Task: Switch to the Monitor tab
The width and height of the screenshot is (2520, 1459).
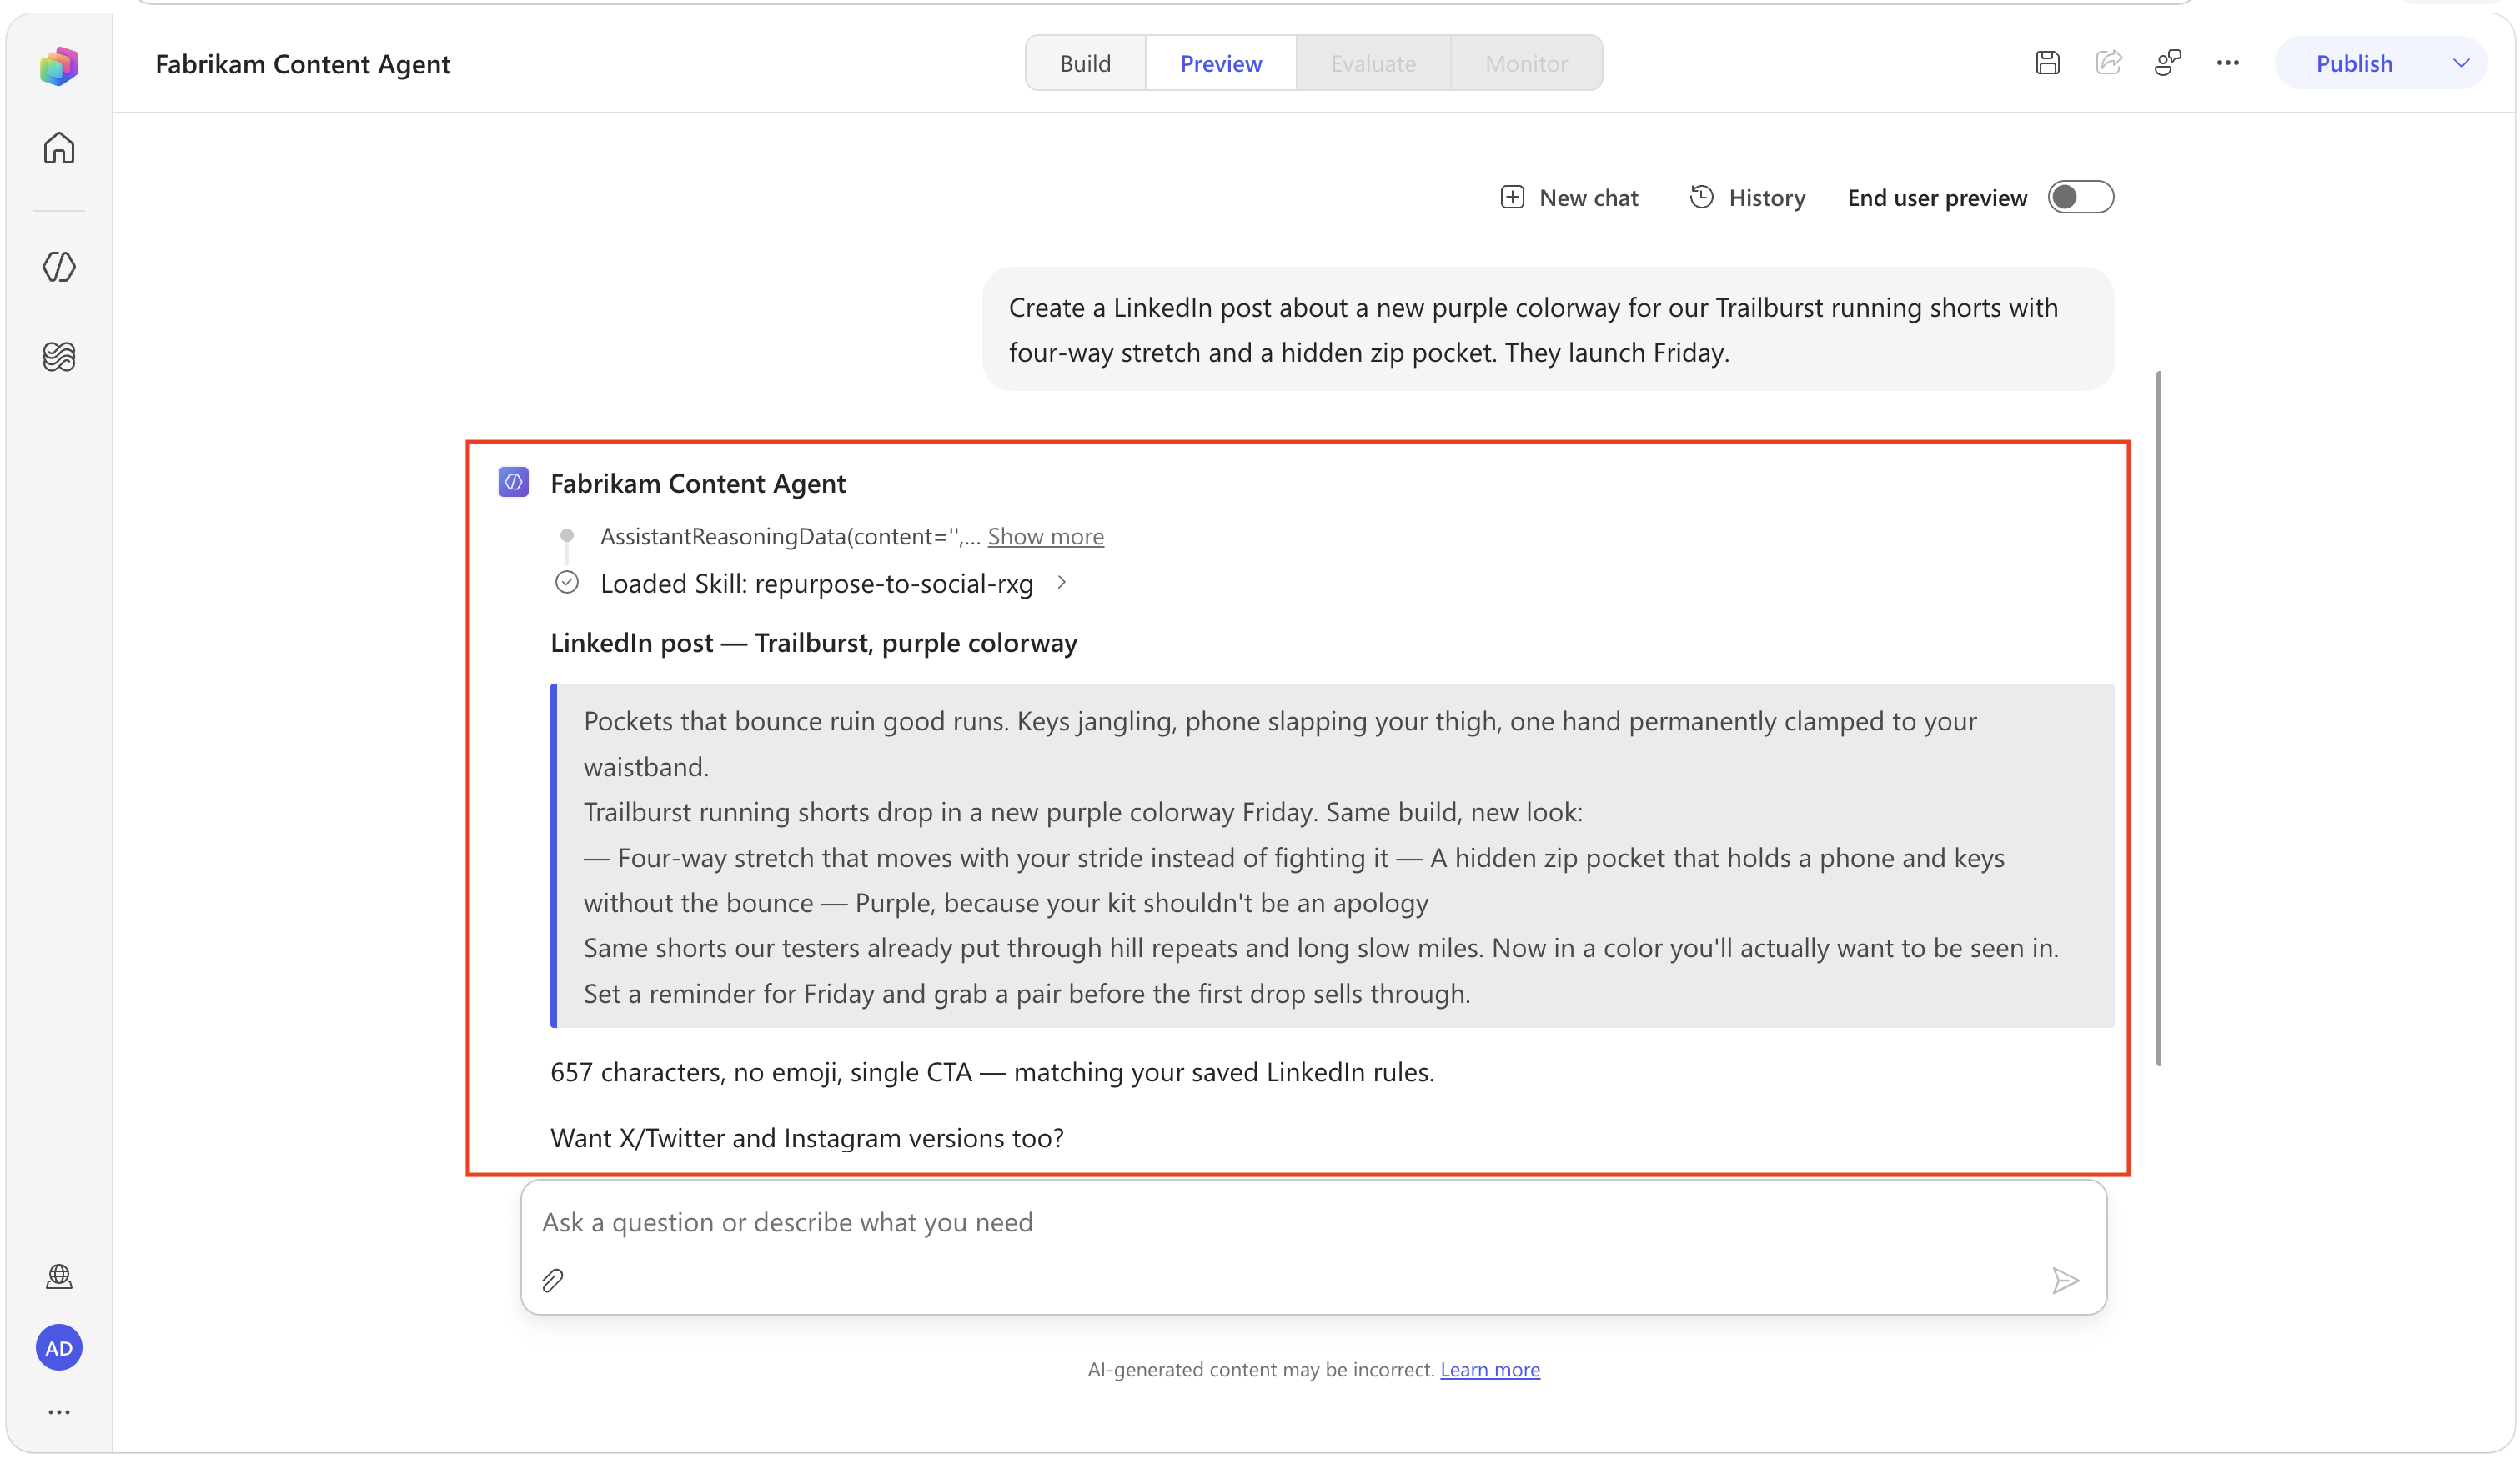Action: pos(1526,63)
